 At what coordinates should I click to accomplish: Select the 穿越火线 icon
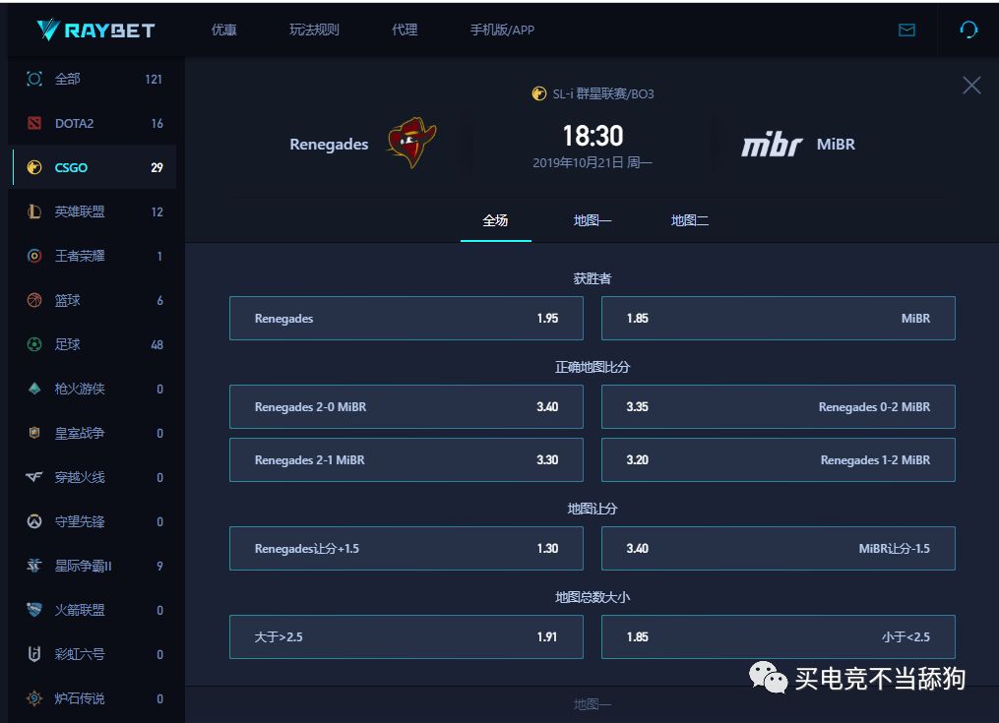pyautogui.click(x=34, y=477)
